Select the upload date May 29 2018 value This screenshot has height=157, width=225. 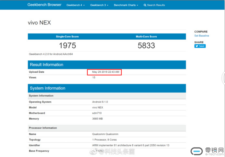tap(106, 72)
